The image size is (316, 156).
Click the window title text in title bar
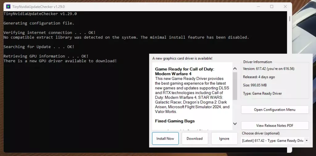click(39, 7)
